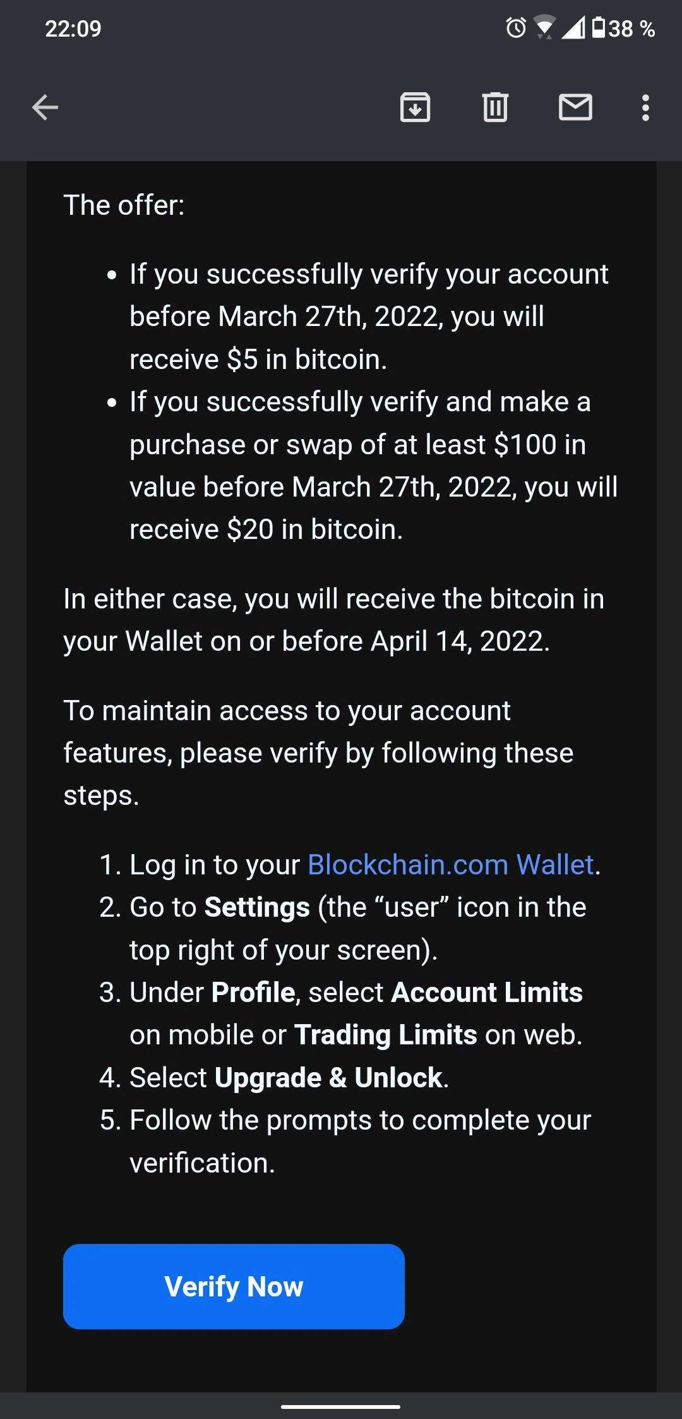
Task: Tap the 22:09 clock in status bar
Action: 73,28
